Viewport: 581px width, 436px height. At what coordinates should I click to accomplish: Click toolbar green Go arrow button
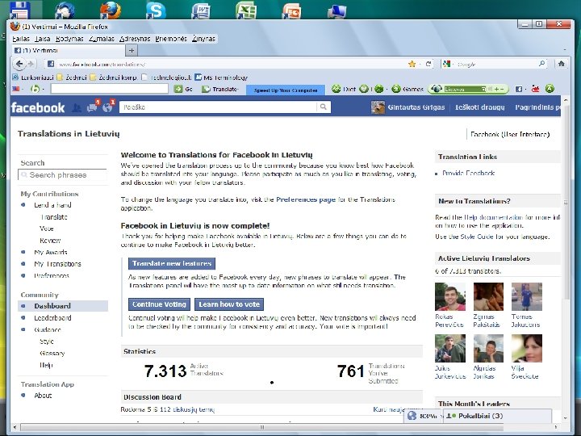coord(178,89)
